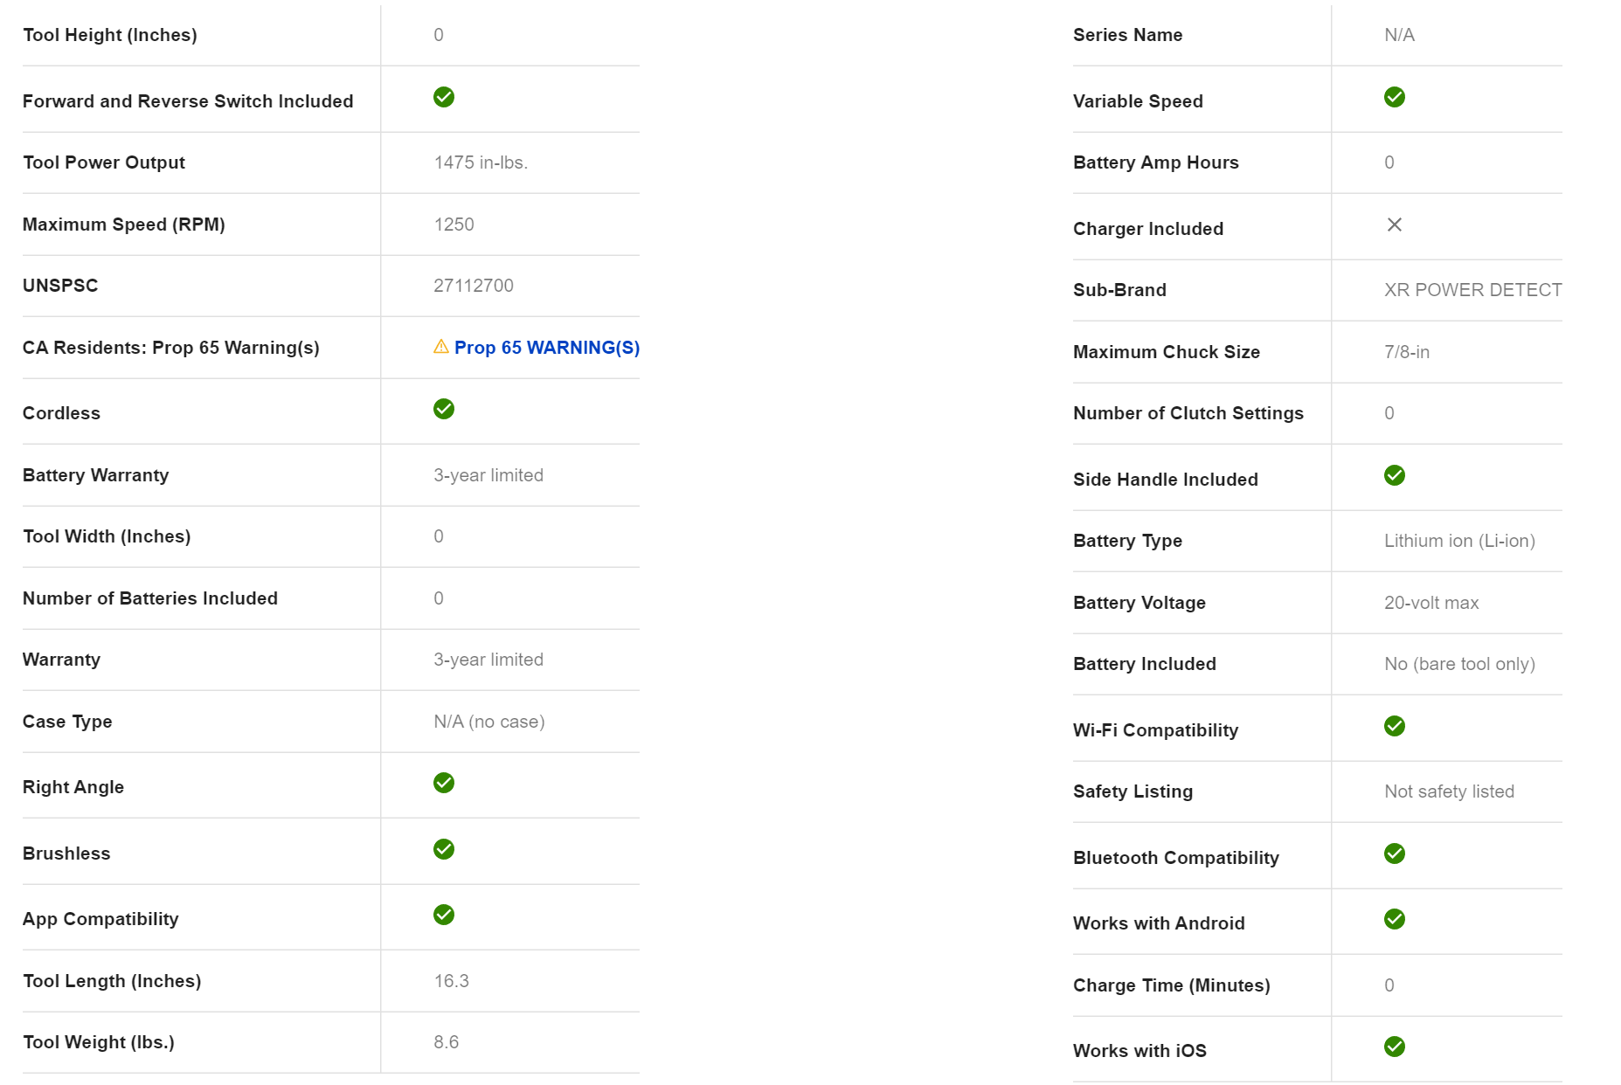
Task: Click the XR POWER DETECT sub-brand value
Action: [1472, 290]
